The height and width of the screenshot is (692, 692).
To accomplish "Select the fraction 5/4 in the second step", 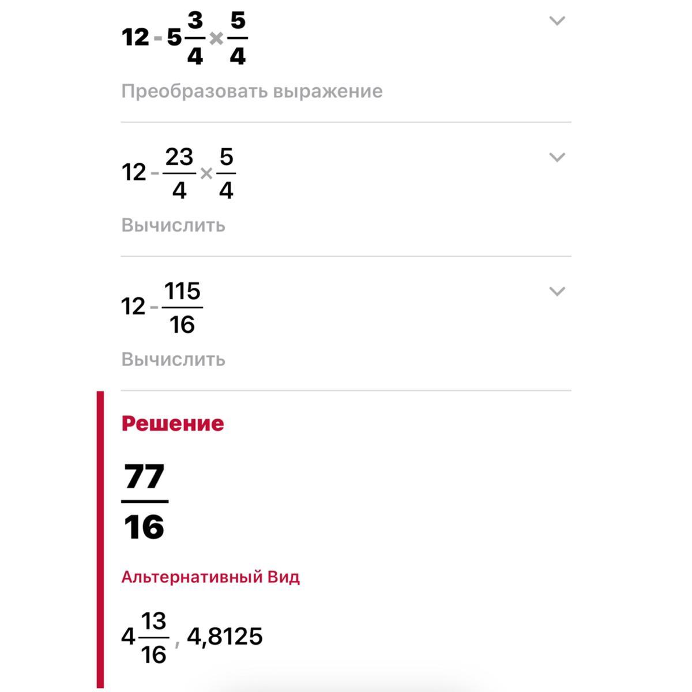I will click(x=226, y=173).
